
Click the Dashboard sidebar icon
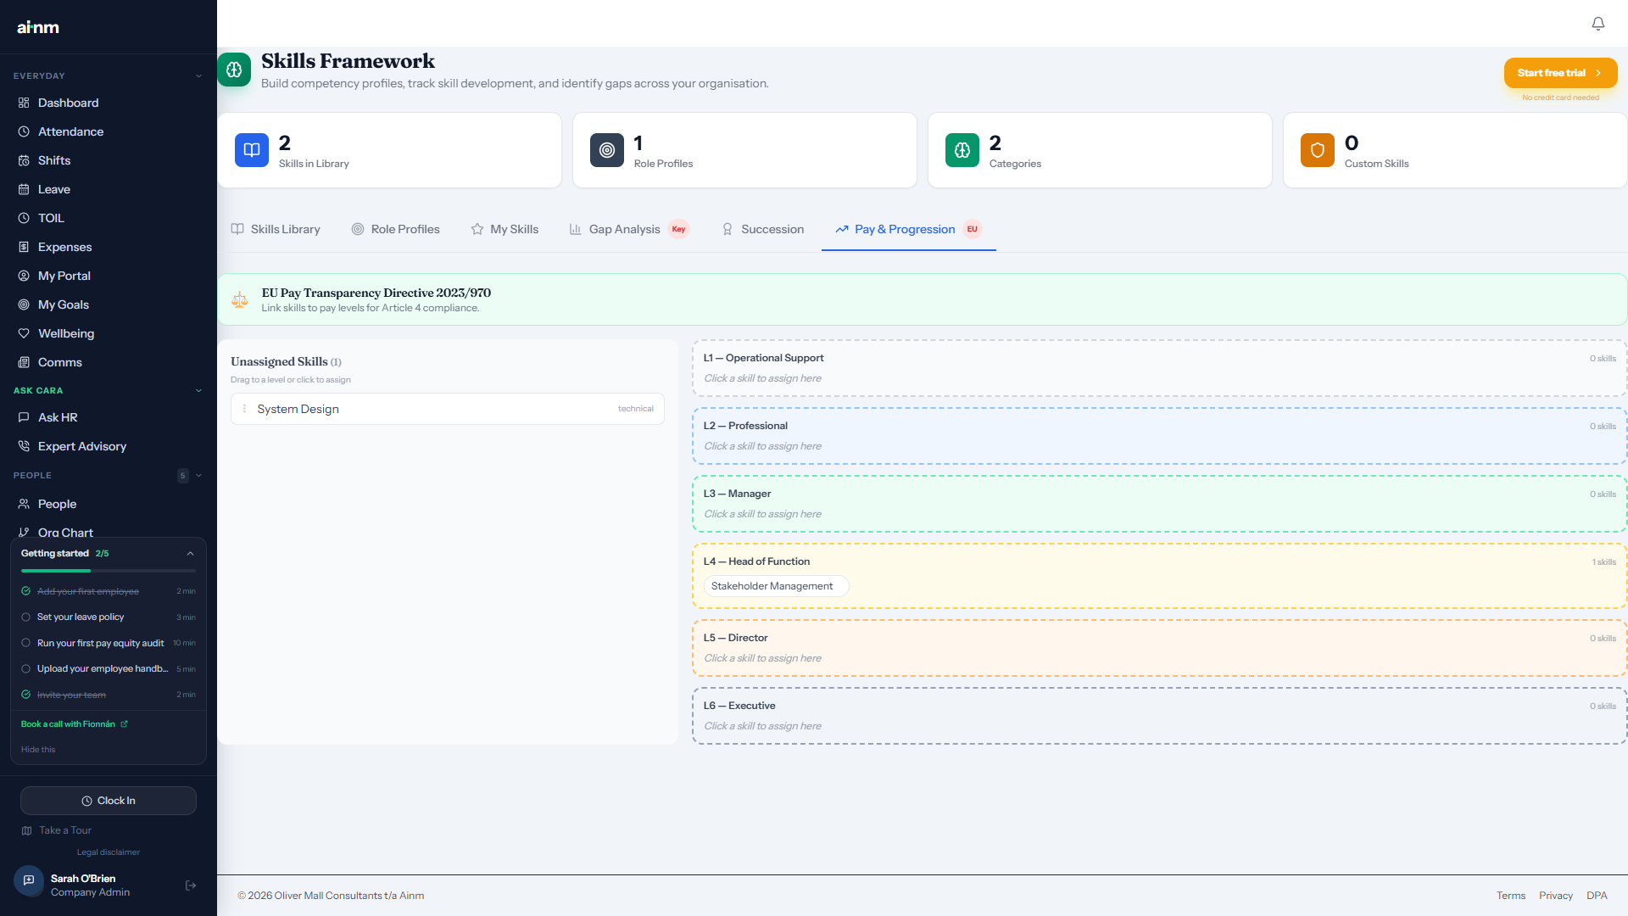pyautogui.click(x=24, y=103)
